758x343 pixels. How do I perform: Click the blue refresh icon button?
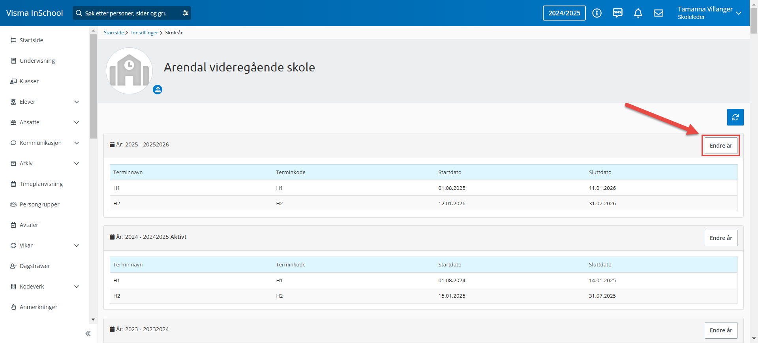(735, 117)
